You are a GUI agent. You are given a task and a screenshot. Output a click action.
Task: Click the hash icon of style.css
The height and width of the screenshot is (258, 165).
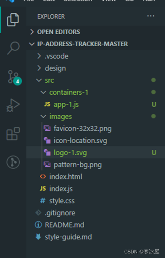[x=43, y=201]
